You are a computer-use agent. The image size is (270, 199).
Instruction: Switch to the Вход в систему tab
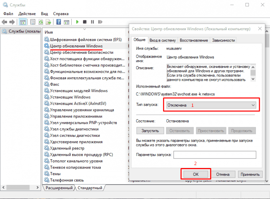162,40
